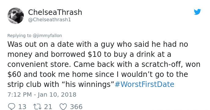View the 13 replies count

point(22,107)
